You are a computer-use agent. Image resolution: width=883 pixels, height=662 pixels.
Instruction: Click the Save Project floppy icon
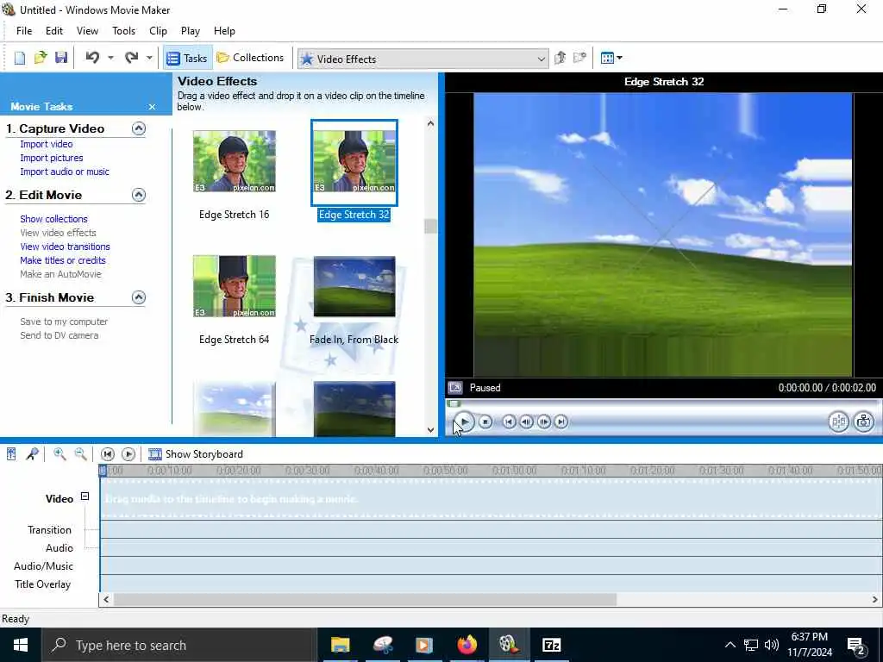61,58
